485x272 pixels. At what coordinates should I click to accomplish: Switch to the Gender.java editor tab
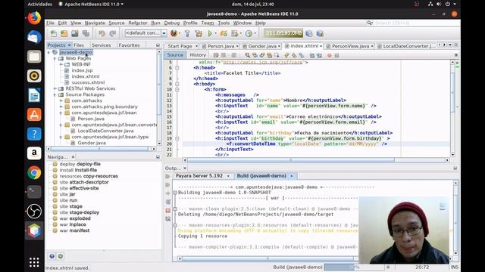tap(261, 46)
